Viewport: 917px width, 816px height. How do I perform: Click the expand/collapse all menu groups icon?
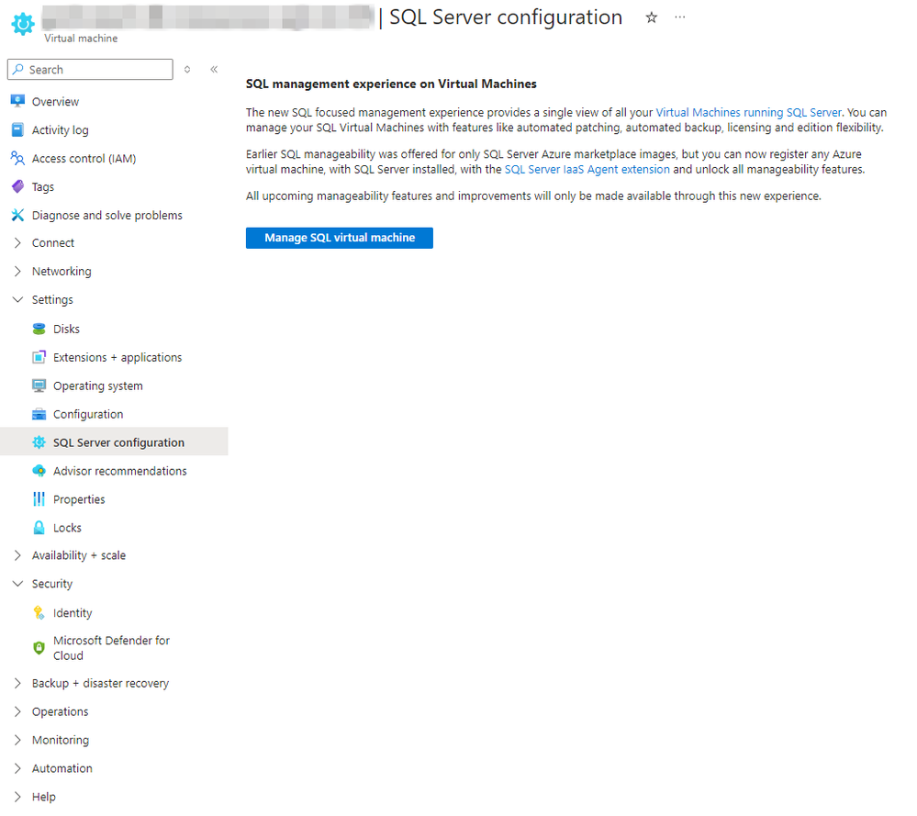point(187,69)
